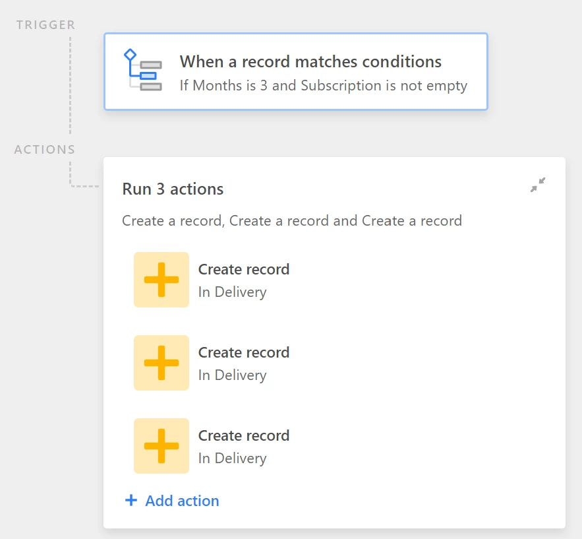The height and width of the screenshot is (539, 582).
Task: Click the 'In Delivery' text of first action
Action: pyautogui.click(x=233, y=292)
